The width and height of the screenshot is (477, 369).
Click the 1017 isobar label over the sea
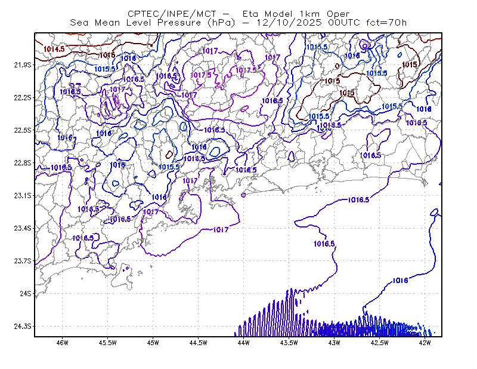[221, 230]
